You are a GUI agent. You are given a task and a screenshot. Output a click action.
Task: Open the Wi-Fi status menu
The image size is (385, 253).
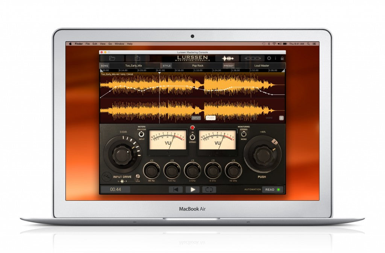[274, 44]
